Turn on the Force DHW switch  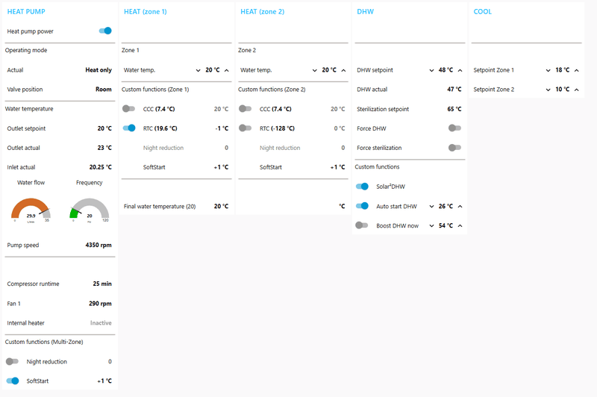tap(454, 128)
